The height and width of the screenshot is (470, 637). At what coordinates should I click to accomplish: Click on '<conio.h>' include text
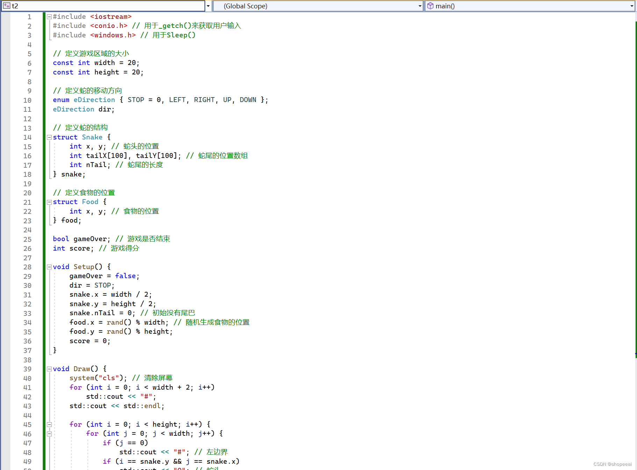point(109,26)
